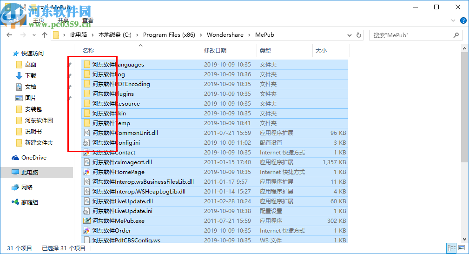This screenshot has height=254, width=469.
Task: Expand address bar history dropdown
Action: (349, 35)
